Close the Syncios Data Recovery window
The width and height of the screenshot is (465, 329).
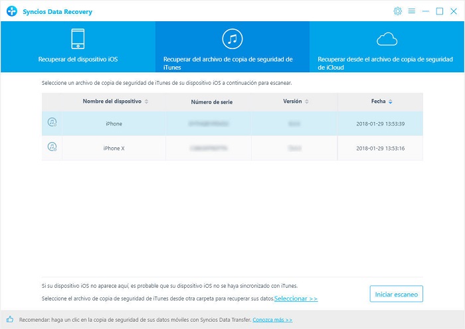click(454, 11)
